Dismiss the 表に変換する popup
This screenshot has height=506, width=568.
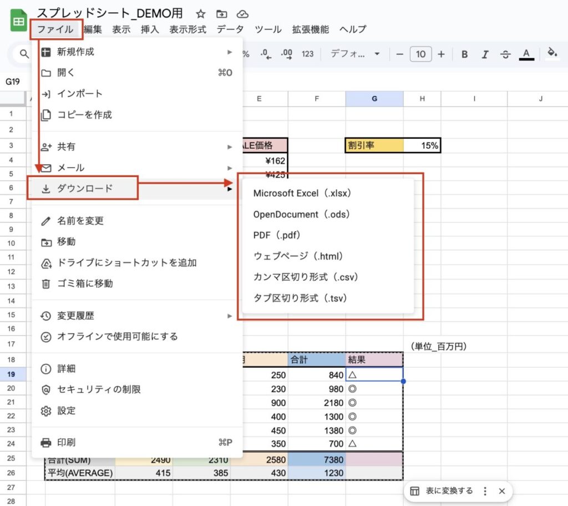pos(501,491)
